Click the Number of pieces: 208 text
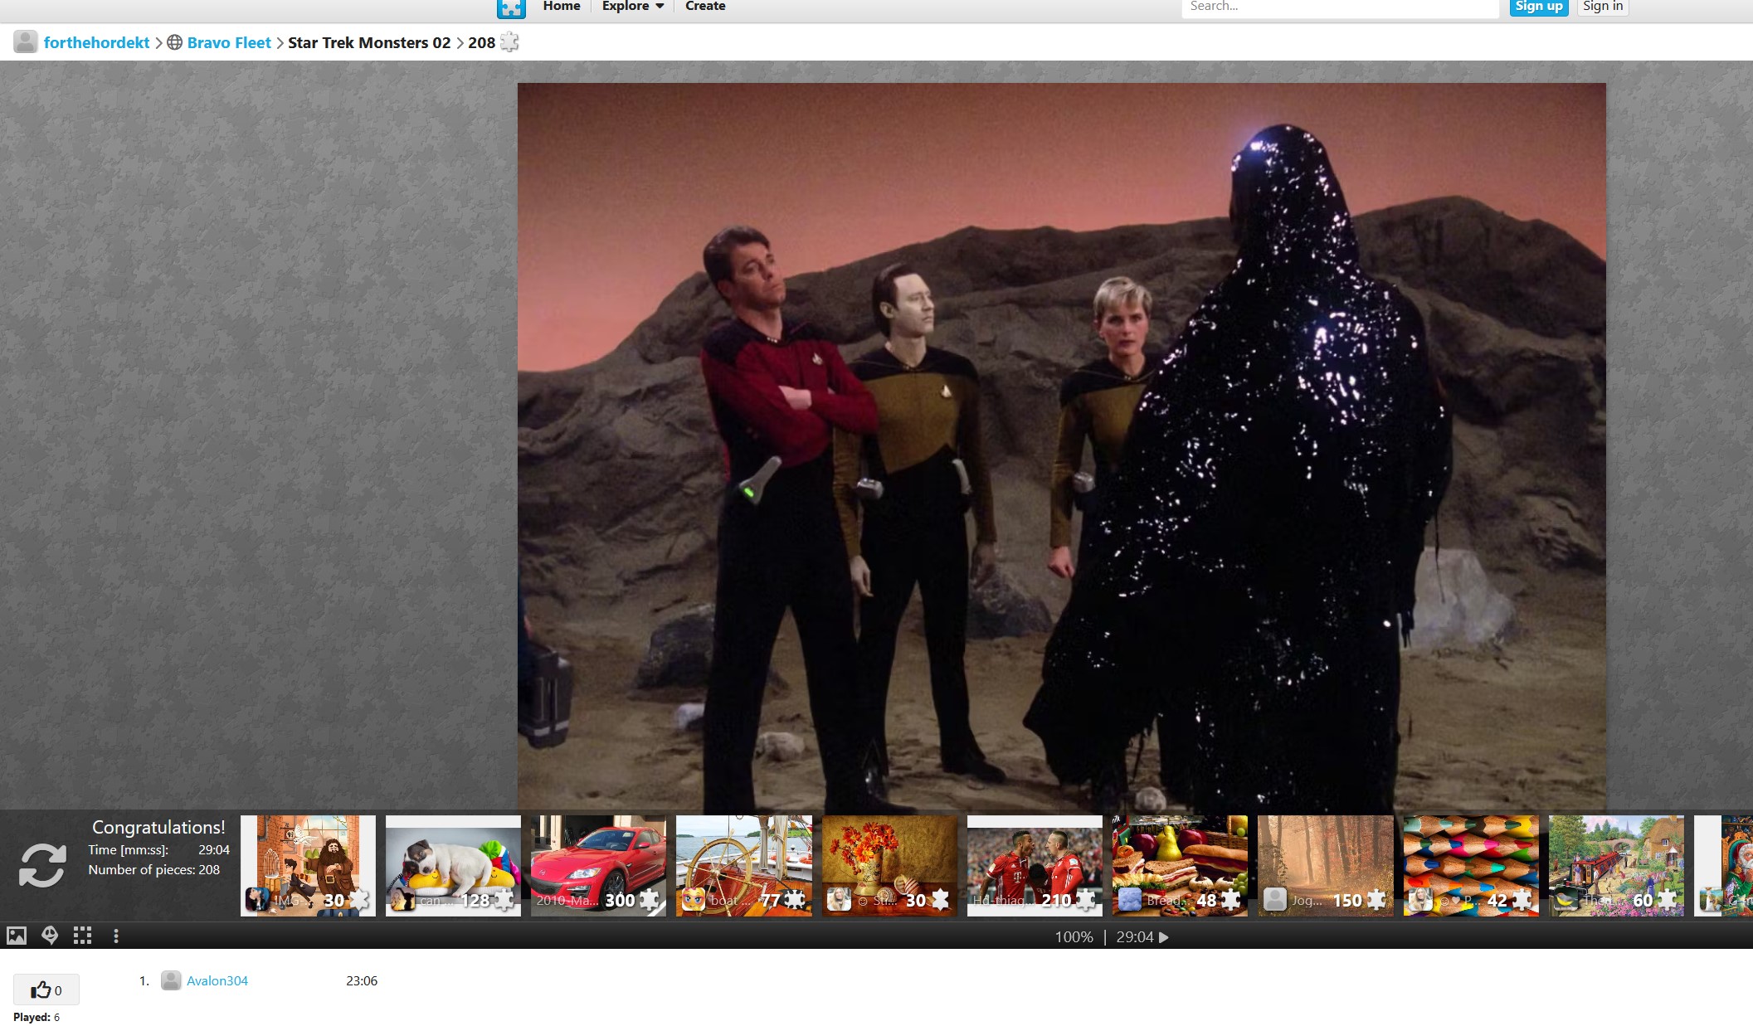Image resolution: width=1753 pixels, height=1026 pixels. 154,869
